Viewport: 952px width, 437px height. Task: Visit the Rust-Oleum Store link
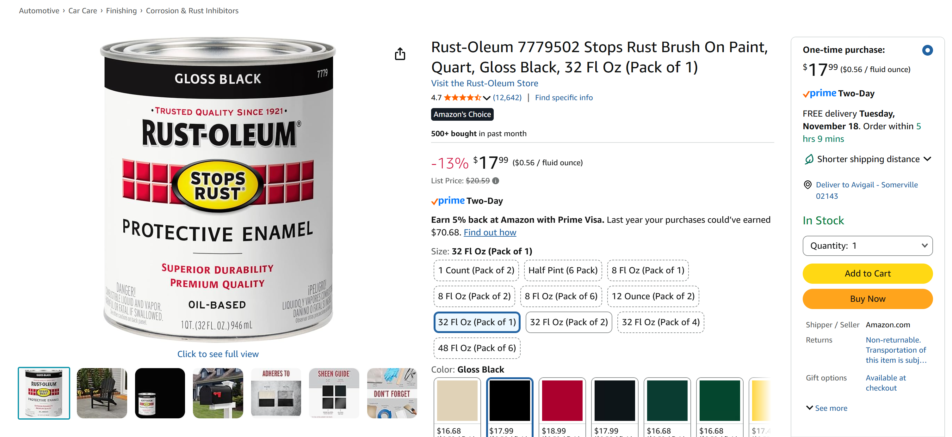484,83
